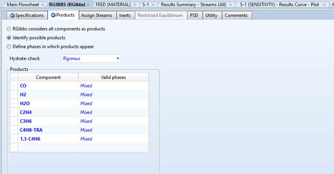
Task: Click the H2O component cell
Action: [48, 104]
